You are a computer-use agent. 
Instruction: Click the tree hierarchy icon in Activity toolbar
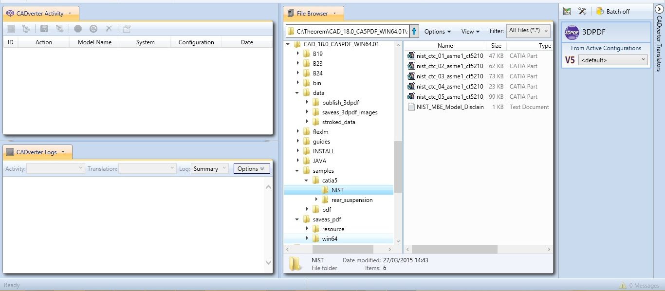(x=26, y=29)
